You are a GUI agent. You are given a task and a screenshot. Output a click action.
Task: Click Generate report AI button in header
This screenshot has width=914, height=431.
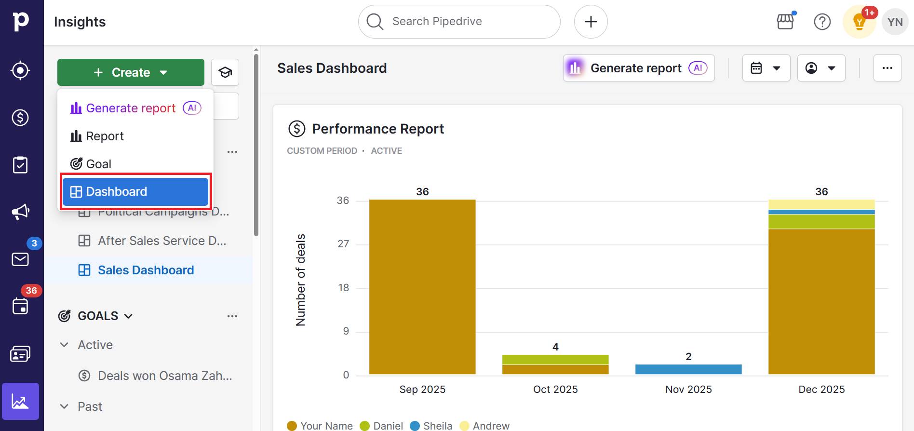(x=639, y=68)
